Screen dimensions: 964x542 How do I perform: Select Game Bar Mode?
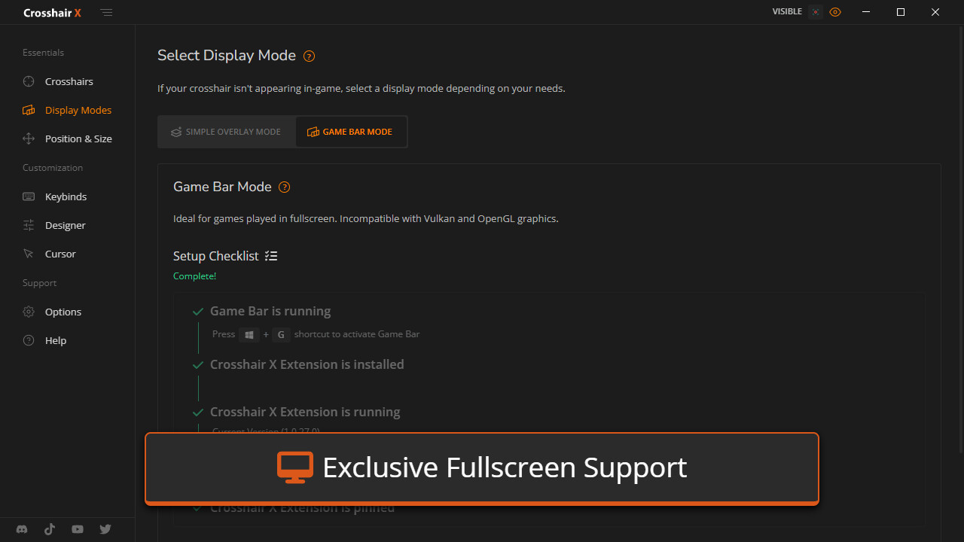[350, 132]
